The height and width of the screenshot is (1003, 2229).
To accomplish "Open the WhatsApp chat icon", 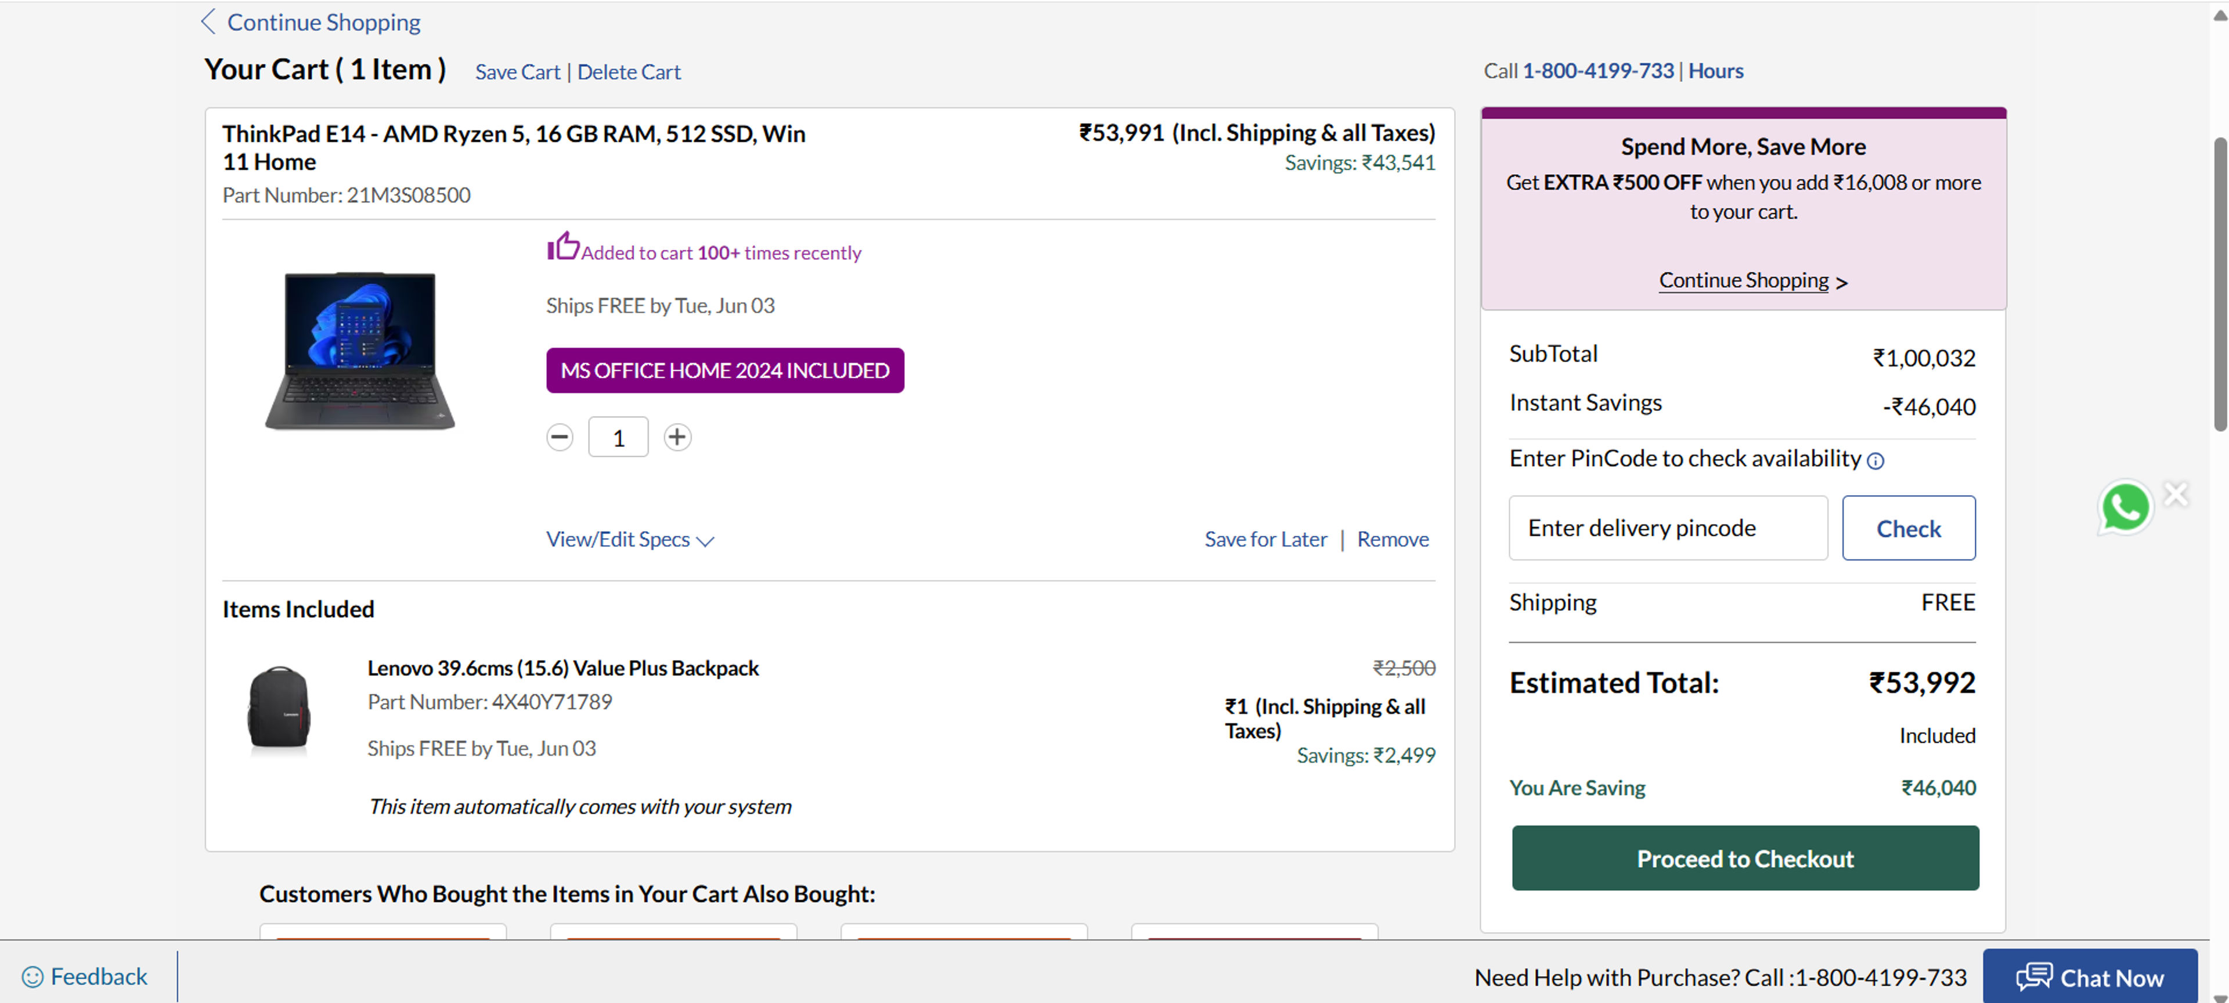I will point(2125,508).
